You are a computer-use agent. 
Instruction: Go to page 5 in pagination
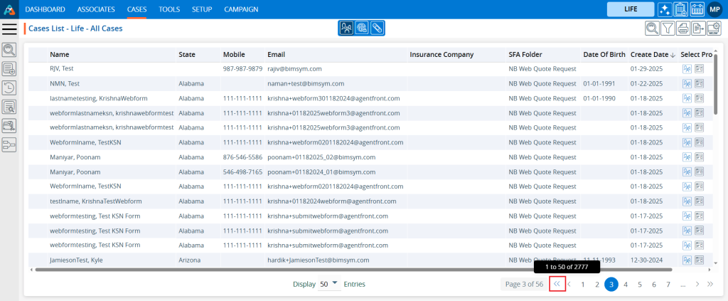pyautogui.click(x=640, y=284)
